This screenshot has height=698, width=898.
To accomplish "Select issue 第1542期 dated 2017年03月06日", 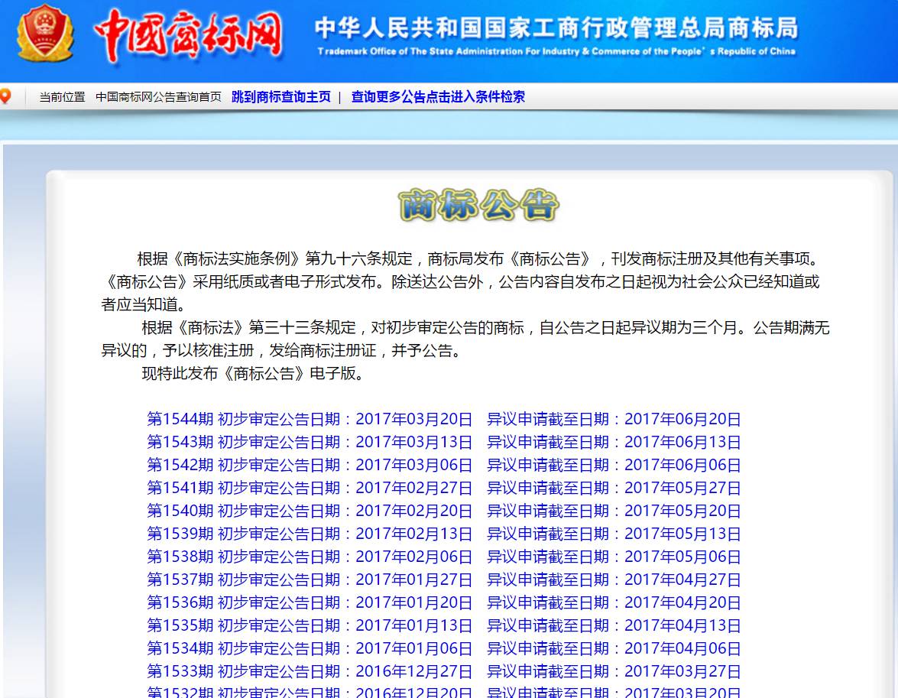I will [443, 465].
